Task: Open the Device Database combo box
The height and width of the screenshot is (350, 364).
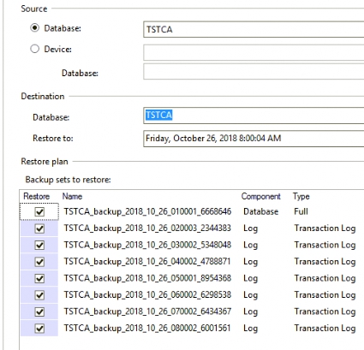Action: coord(254,72)
